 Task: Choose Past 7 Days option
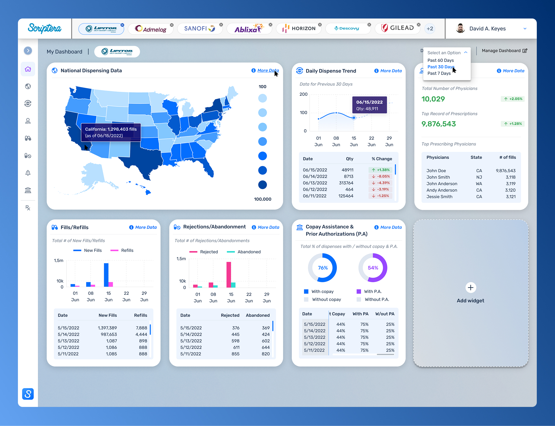click(x=439, y=73)
